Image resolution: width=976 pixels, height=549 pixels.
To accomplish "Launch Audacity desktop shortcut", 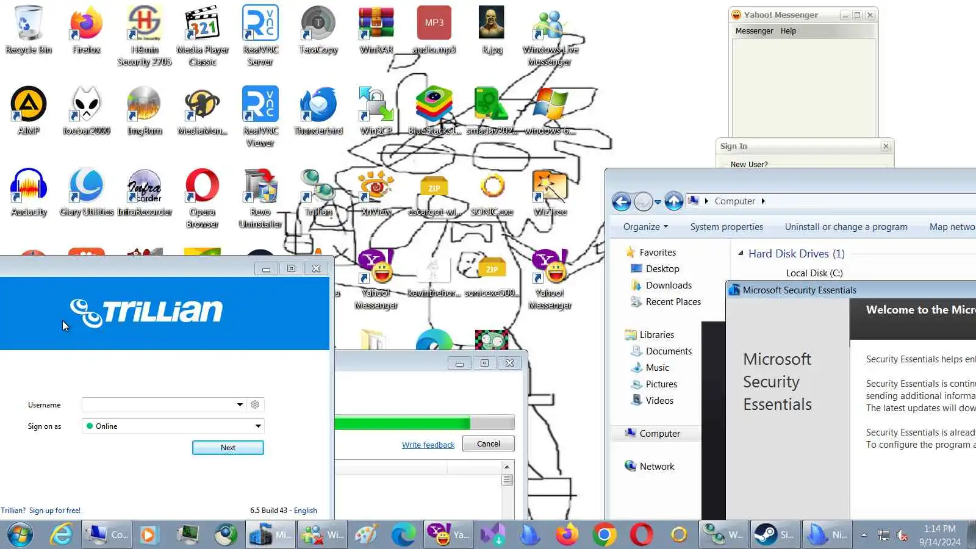I will click(x=28, y=192).
